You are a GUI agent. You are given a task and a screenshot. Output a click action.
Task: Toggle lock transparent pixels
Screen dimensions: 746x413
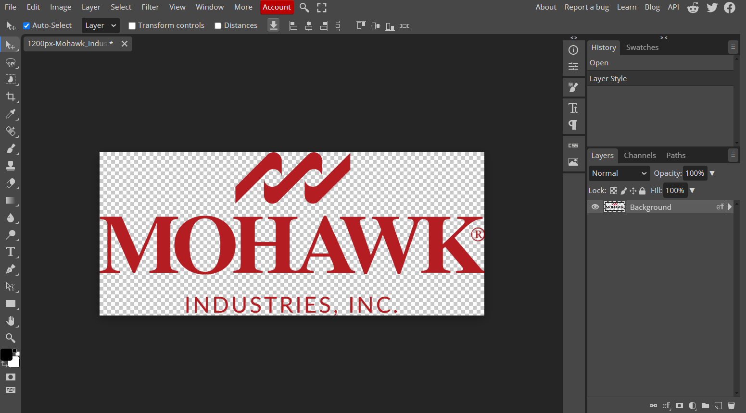coord(614,191)
